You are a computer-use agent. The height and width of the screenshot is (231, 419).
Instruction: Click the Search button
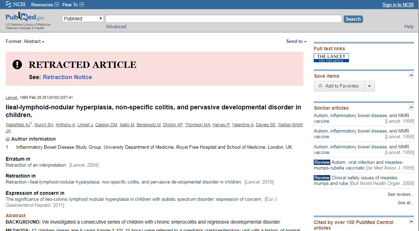point(353,19)
